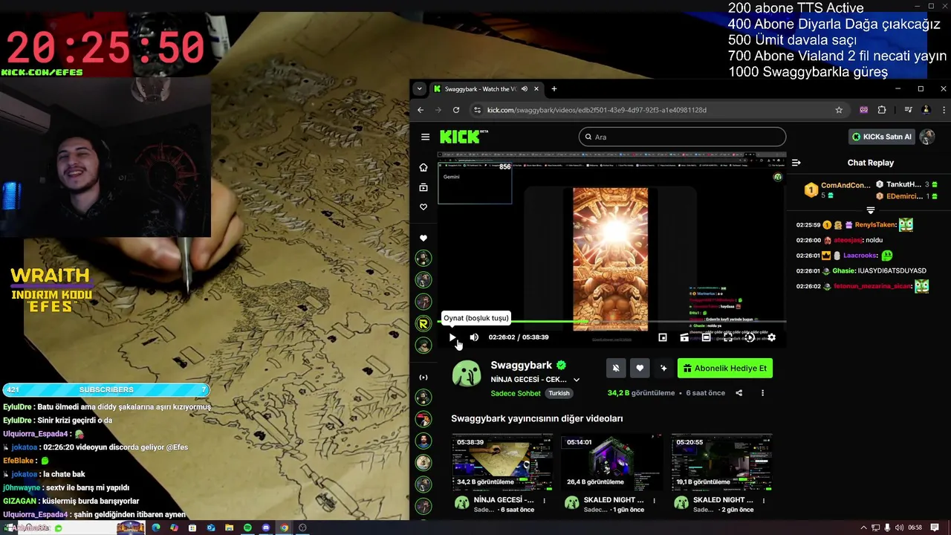Toggle notification bell for Swaggybark
This screenshot has height=535, width=951.
pyautogui.click(x=616, y=368)
